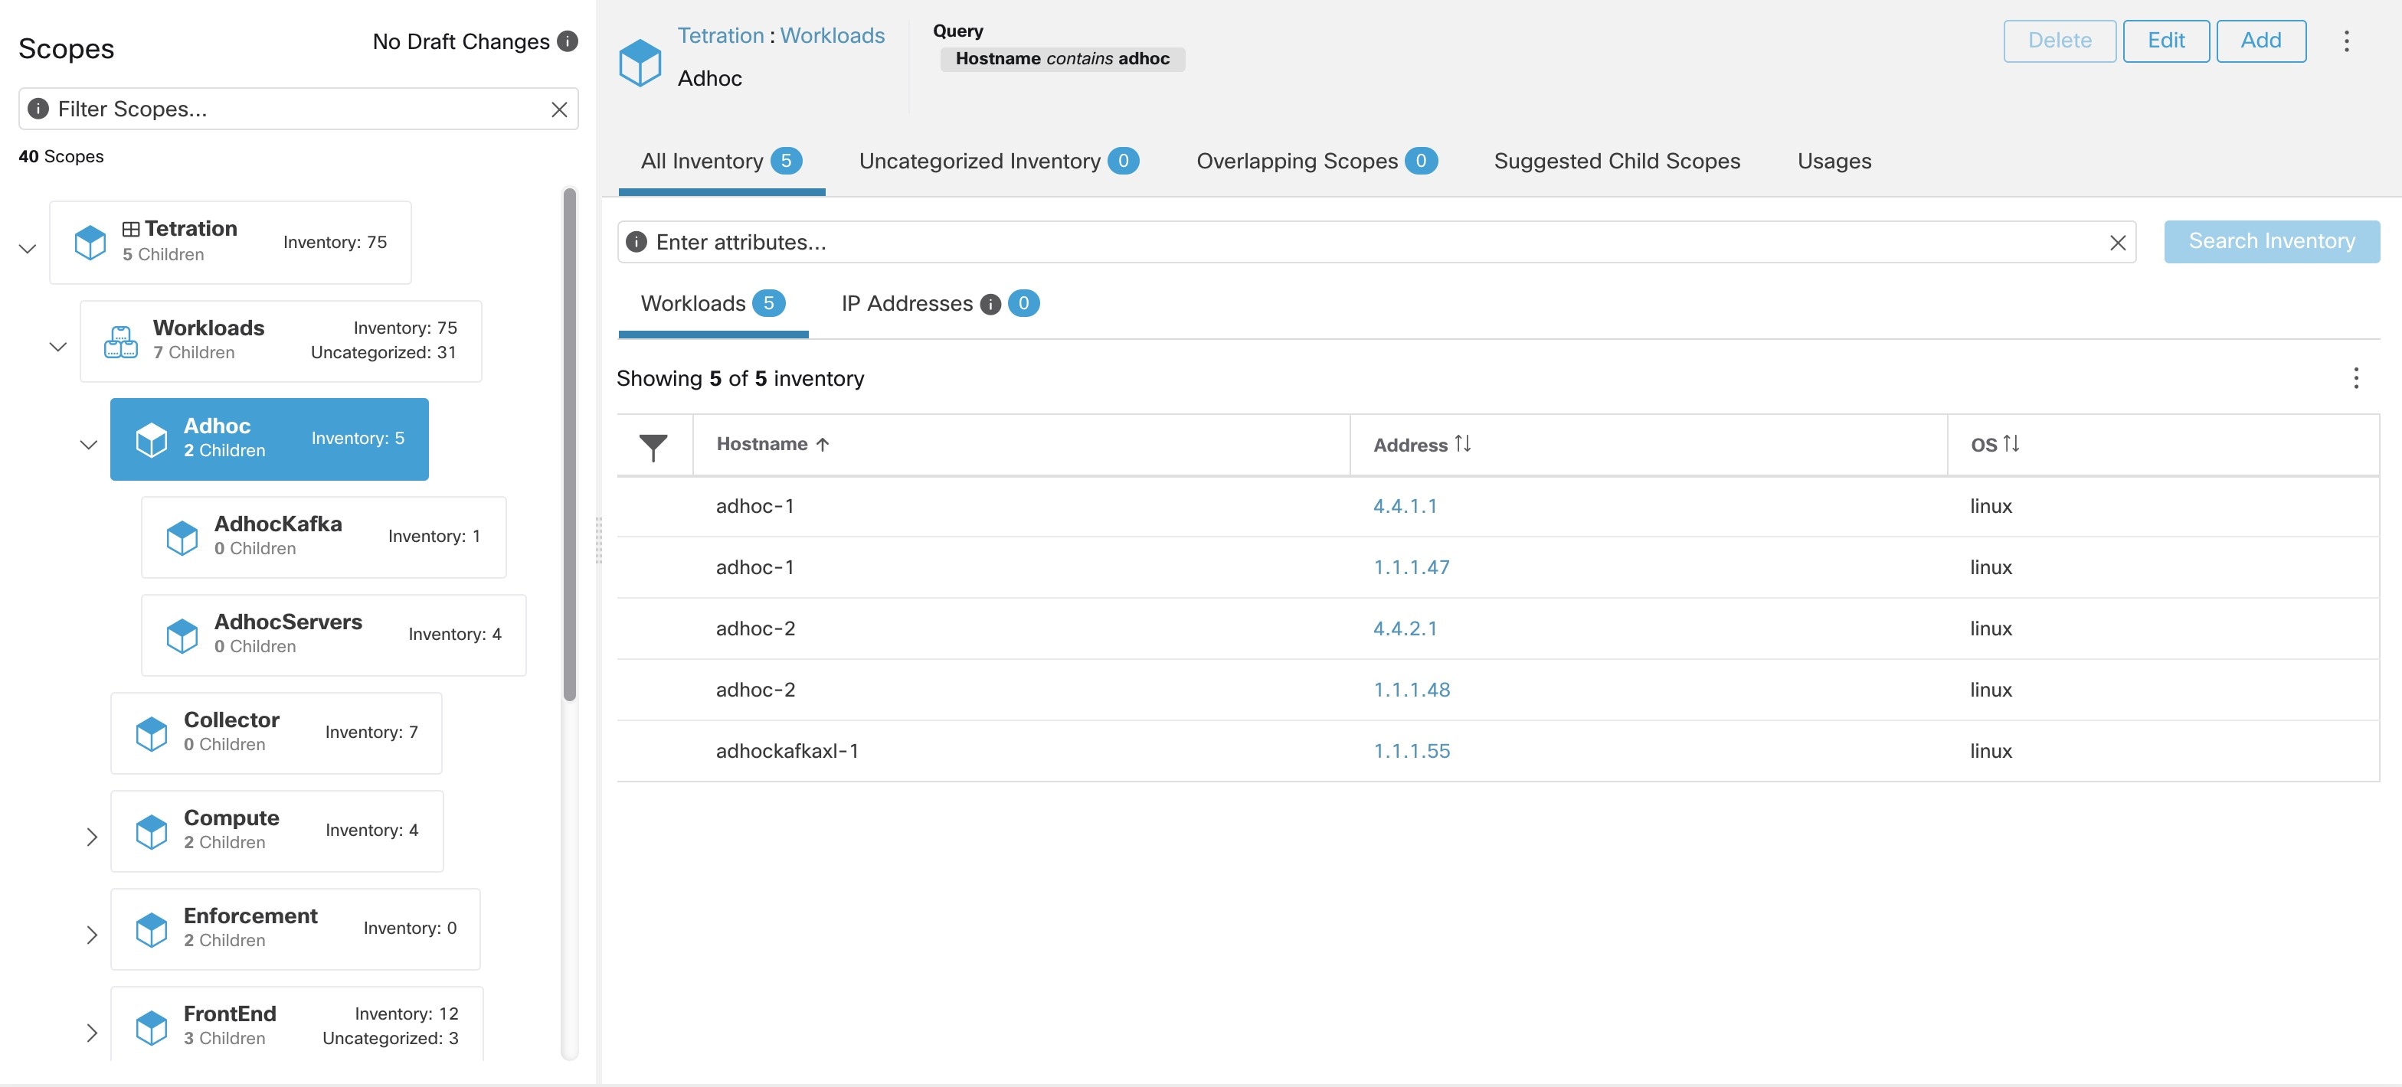The width and height of the screenshot is (2402, 1087).
Task: Click the Workloads scope group icon
Action: (x=119, y=338)
